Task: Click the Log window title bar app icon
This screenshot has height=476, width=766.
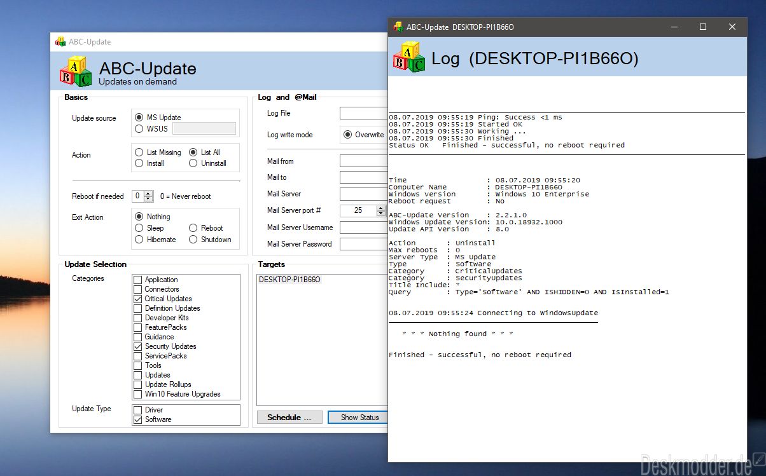Action: [x=398, y=27]
